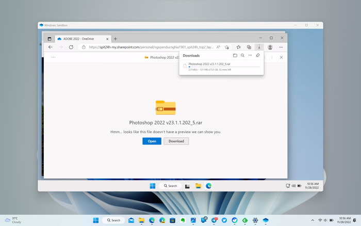Open Settings gear on host taskbar
Screen dimensions: 361x226
point(255,220)
